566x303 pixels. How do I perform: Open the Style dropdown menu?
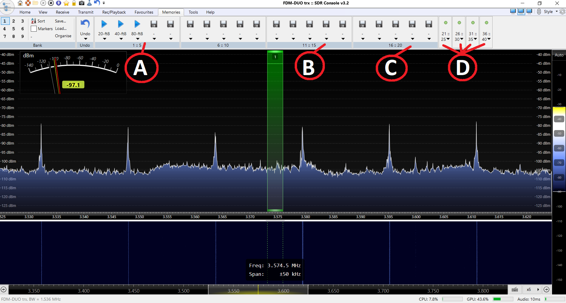[x=550, y=12]
